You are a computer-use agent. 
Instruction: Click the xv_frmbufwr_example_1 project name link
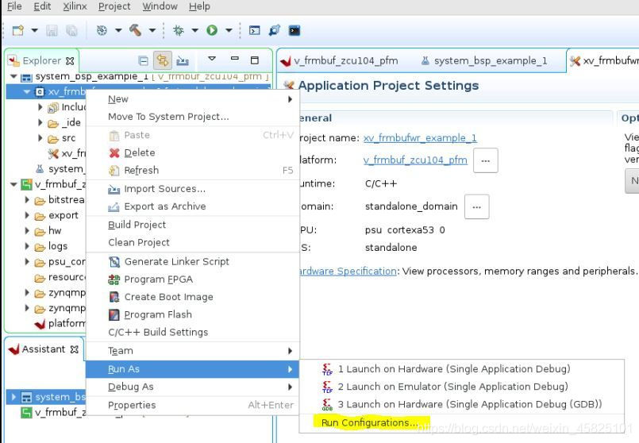click(420, 138)
